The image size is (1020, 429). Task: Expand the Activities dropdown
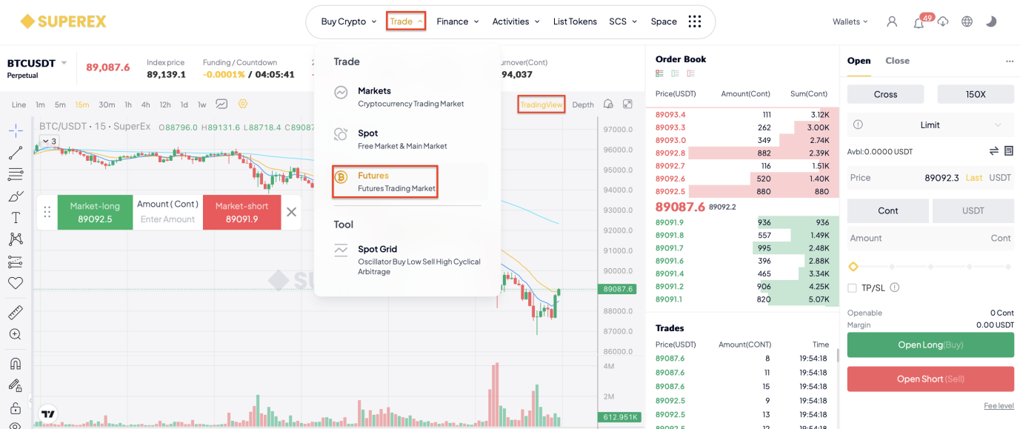[x=516, y=21]
